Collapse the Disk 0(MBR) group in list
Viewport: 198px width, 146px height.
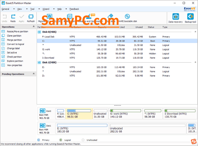click(195, 32)
